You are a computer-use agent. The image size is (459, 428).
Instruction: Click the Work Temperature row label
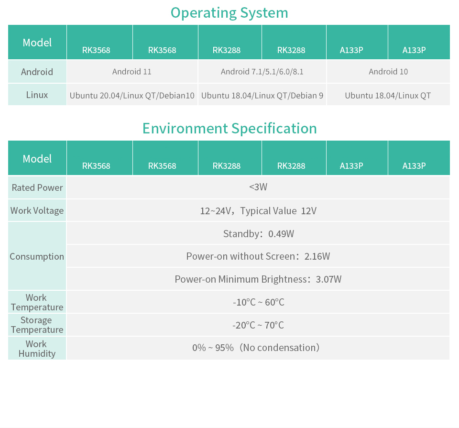coord(37,302)
